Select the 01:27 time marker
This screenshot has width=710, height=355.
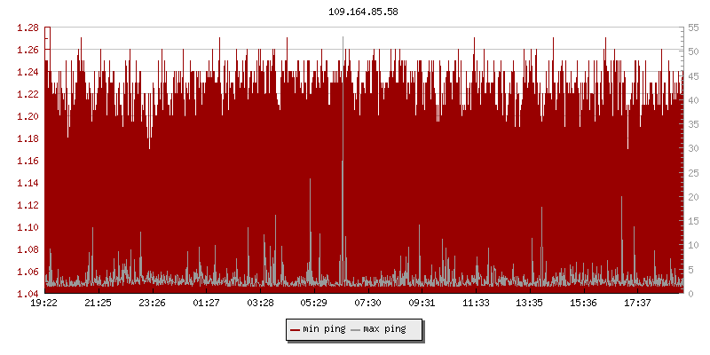[x=206, y=303]
